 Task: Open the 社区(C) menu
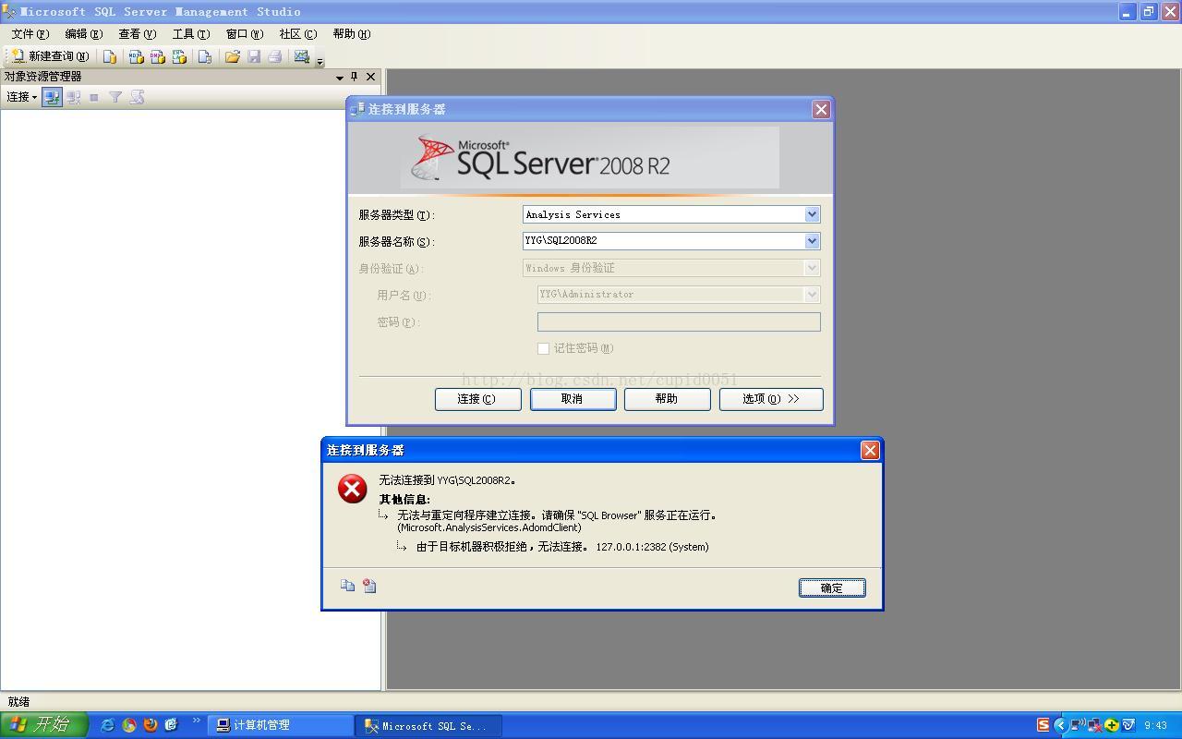click(x=298, y=33)
